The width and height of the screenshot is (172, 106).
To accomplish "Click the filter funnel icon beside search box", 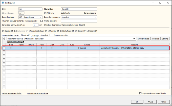I will coord(4,39).
